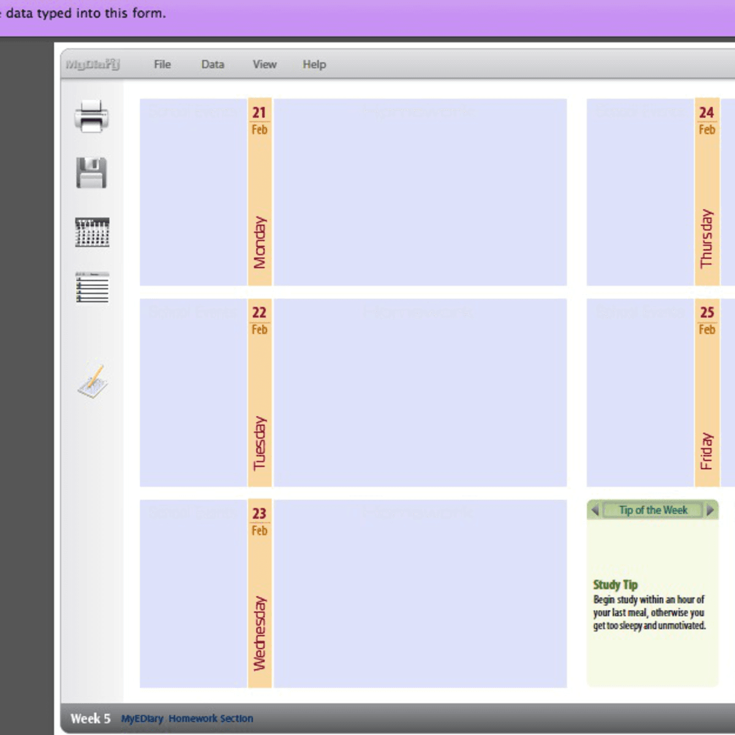This screenshot has height=735, width=735.
Task: Show the previous Tip of the Week
Action: (x=595, y=510)
